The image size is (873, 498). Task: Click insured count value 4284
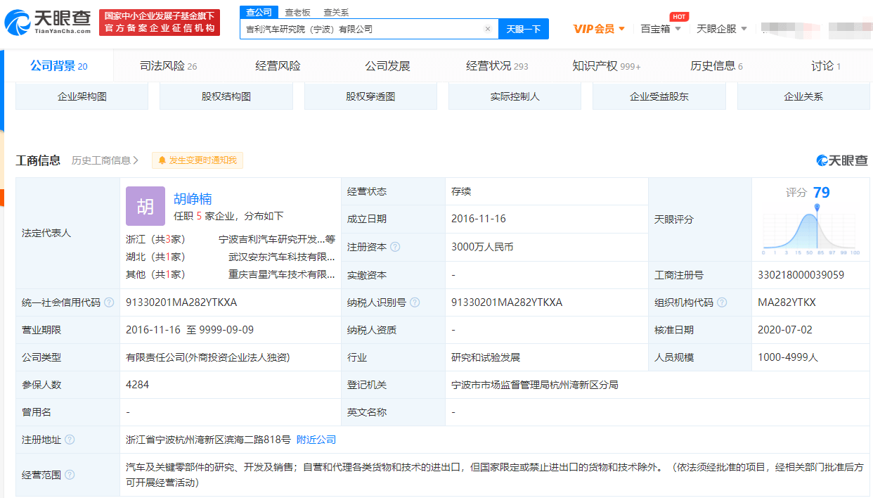(137, 385)
